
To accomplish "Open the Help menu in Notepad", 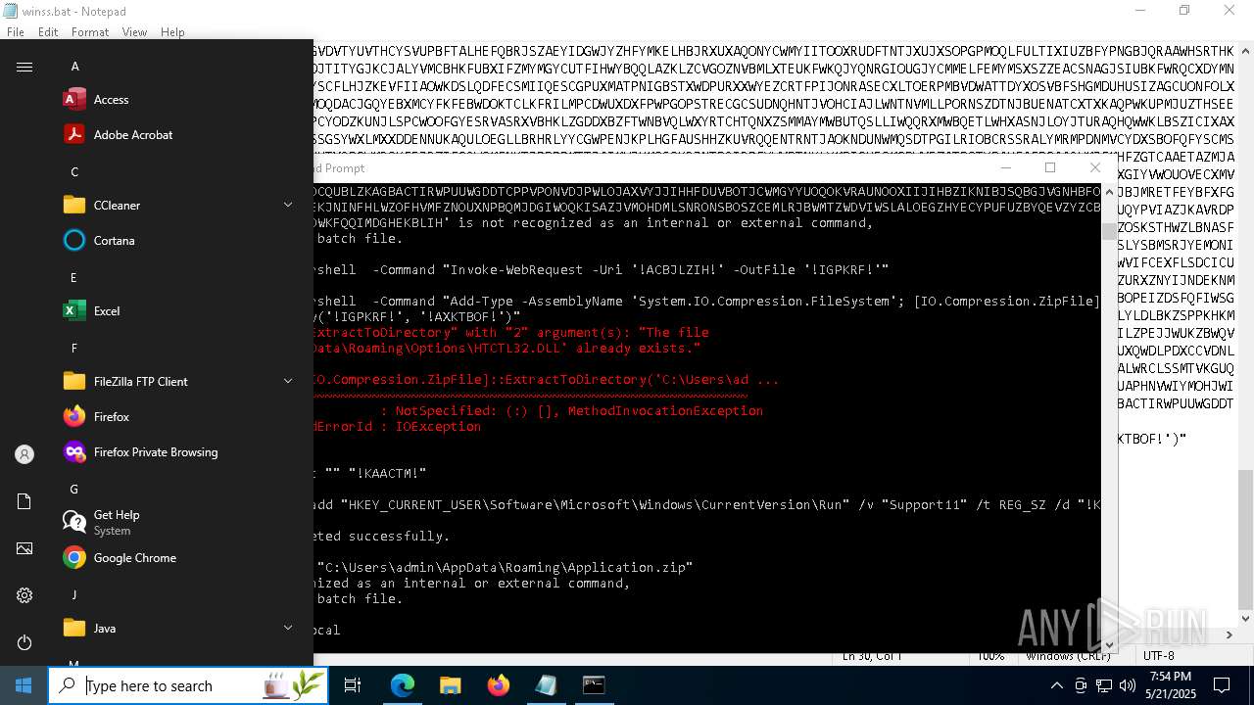I will tap(172, 31).
